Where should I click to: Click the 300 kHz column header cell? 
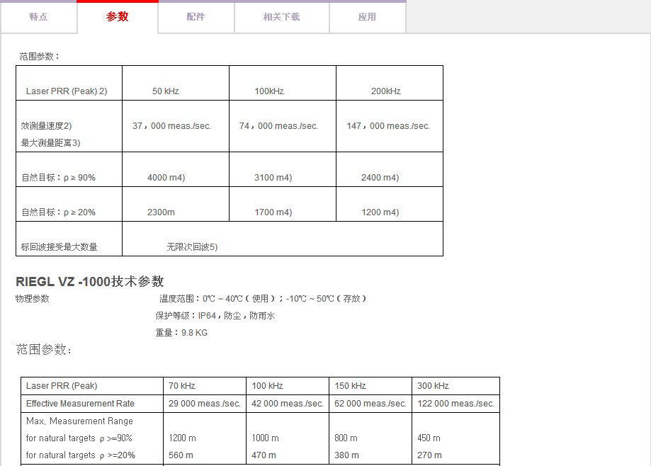433,386
